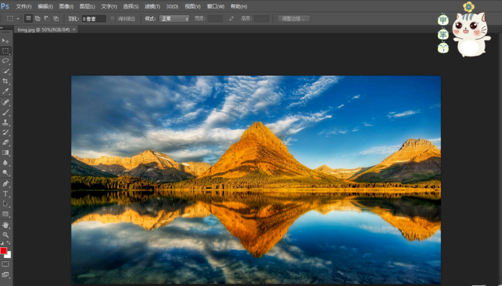Select the Move tool
Viewport: 502px width, 286px height.
(x=6, y=41)
